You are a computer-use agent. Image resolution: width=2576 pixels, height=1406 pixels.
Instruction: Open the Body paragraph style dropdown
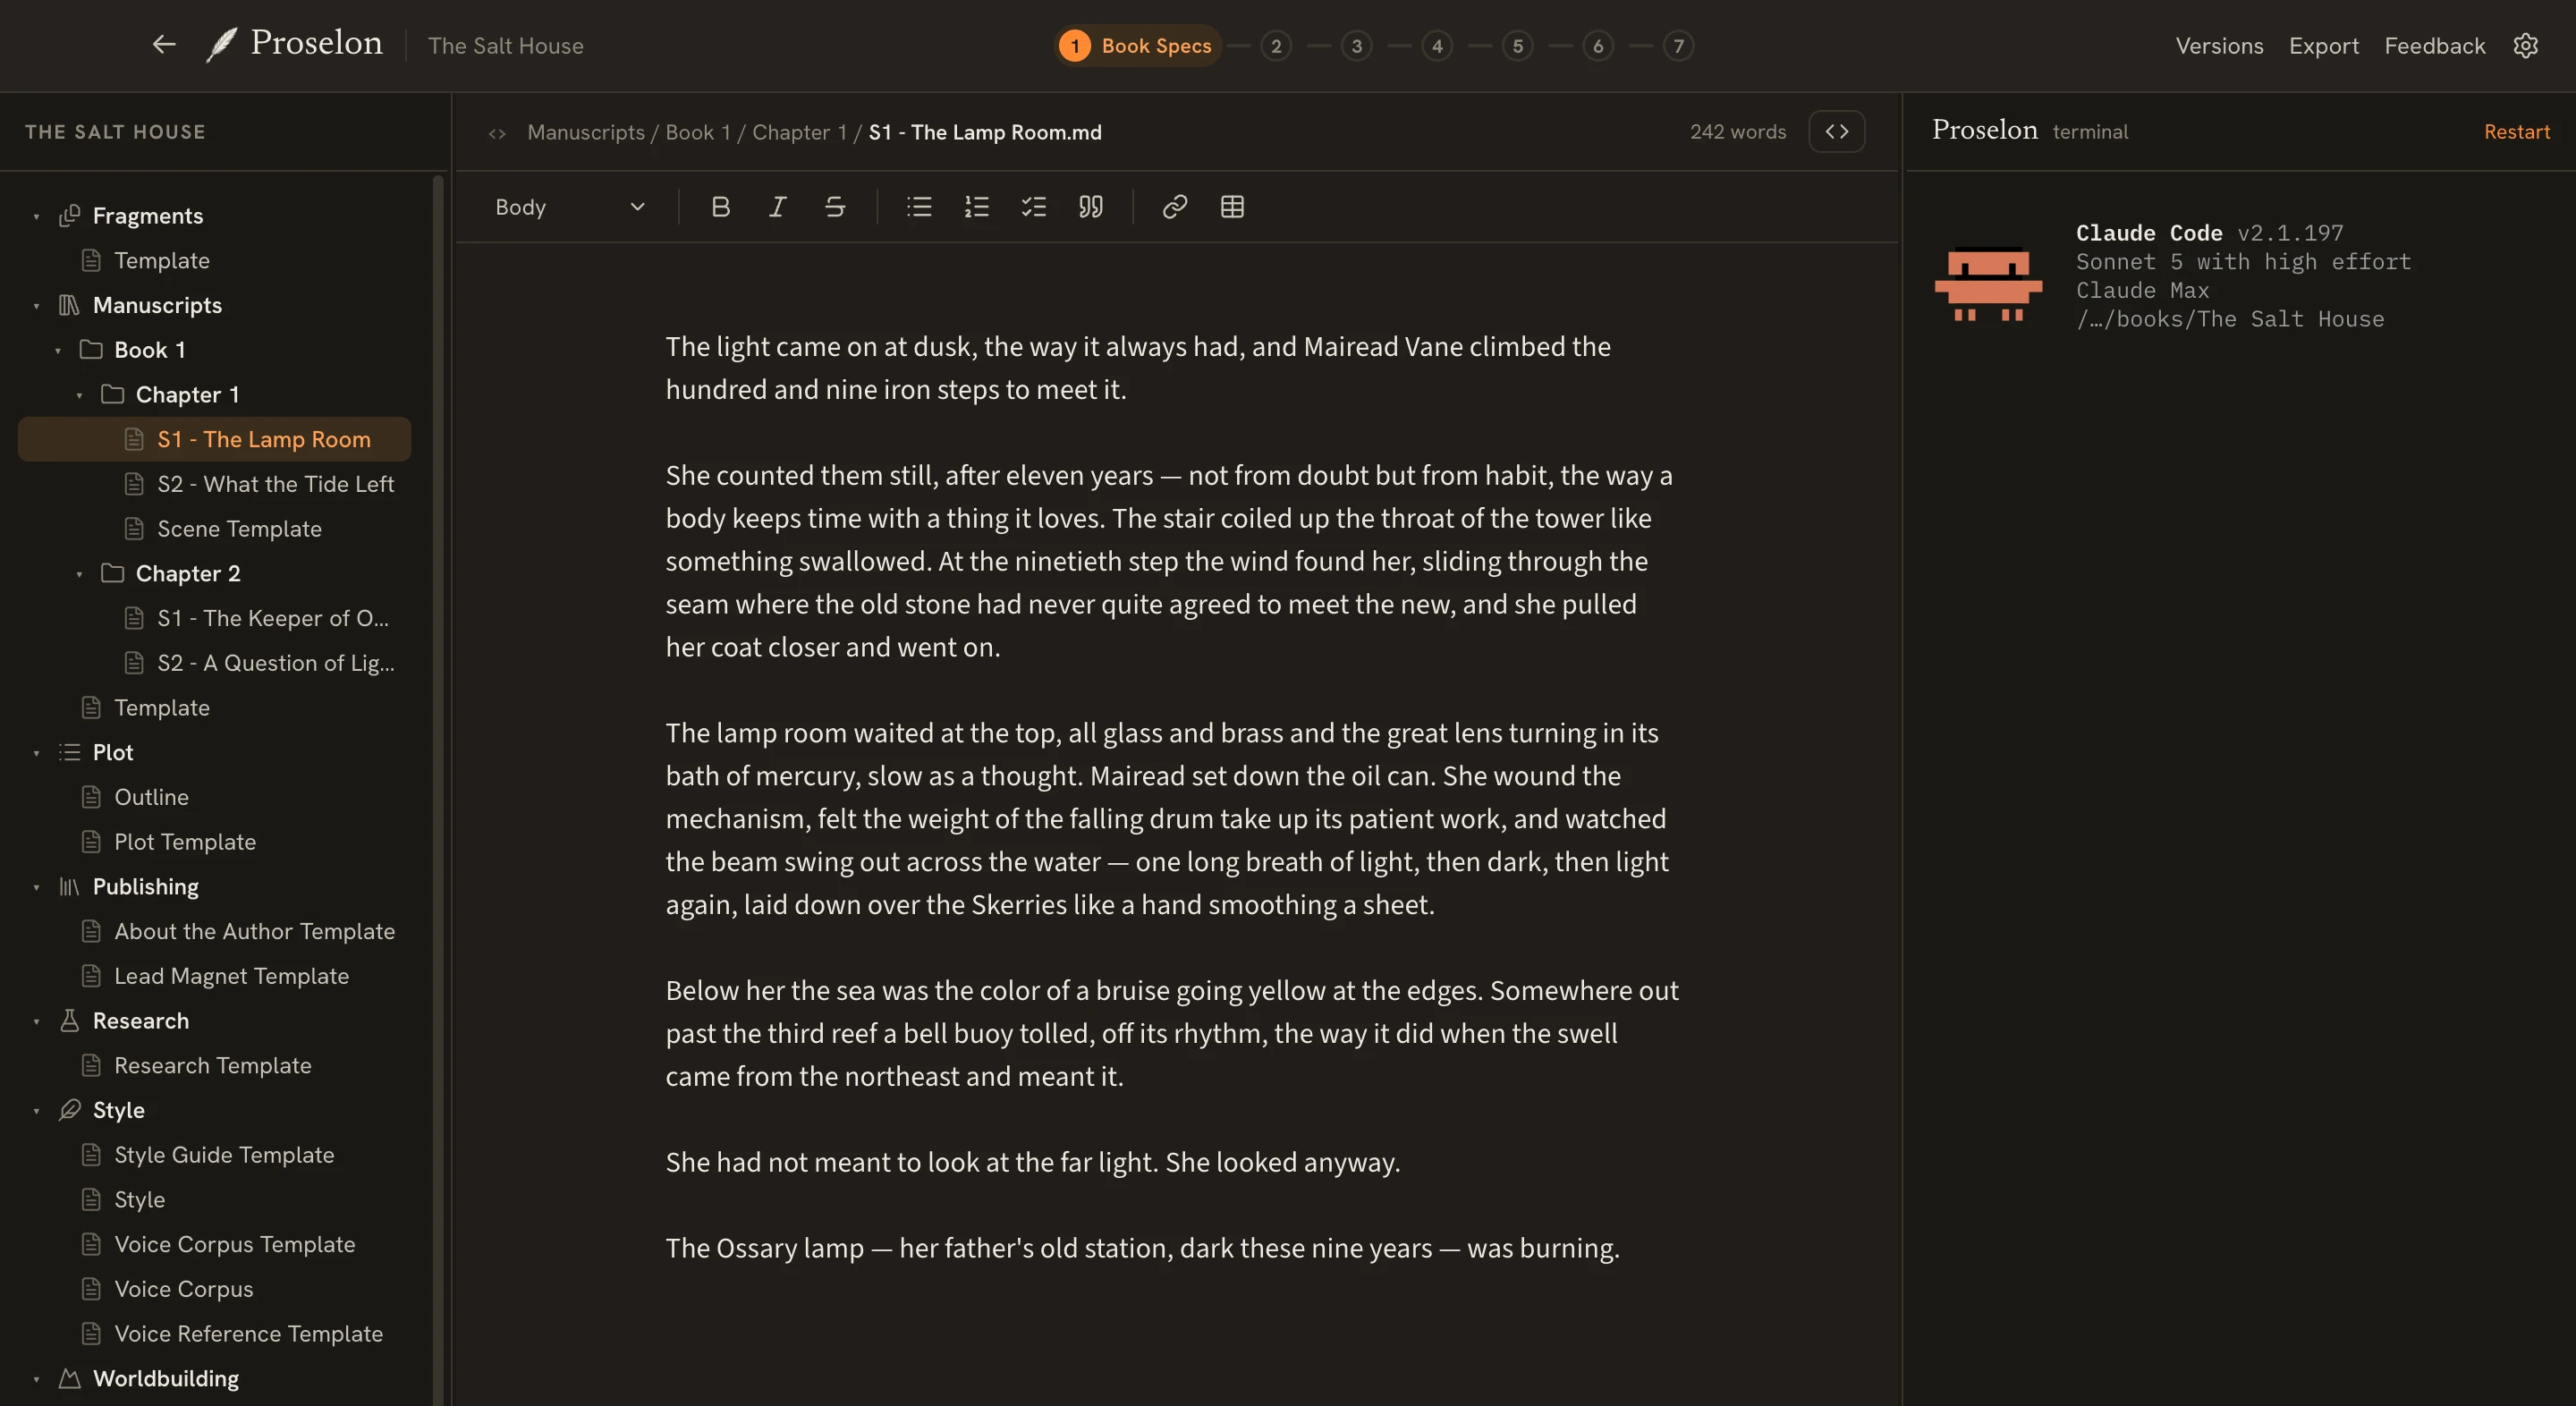coord(570,207)
